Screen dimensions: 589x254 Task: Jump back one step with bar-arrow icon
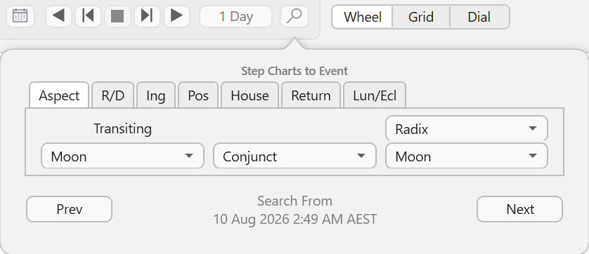(88, 16)
